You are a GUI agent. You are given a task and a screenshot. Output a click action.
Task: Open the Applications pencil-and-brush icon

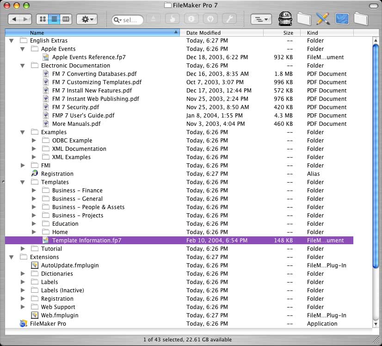click(323, 19)
